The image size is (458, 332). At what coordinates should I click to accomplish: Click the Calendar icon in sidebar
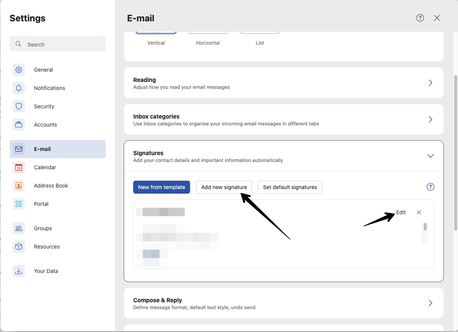pos(19,167)
